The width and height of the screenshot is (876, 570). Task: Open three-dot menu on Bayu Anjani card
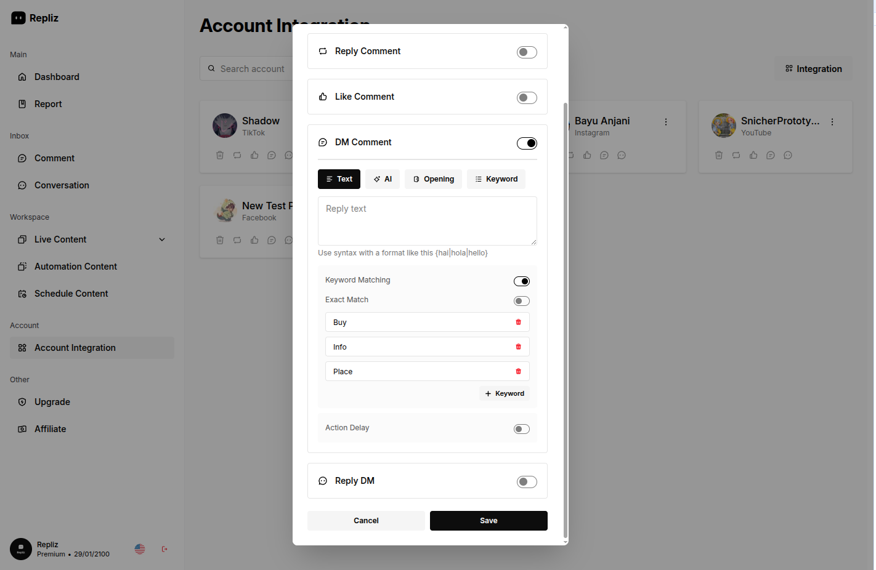coord(666,122)
